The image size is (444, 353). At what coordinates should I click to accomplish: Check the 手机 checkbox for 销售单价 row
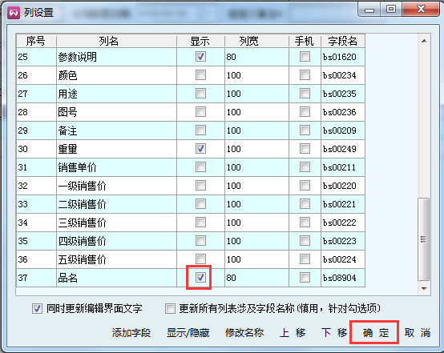(x=305, y=166)
